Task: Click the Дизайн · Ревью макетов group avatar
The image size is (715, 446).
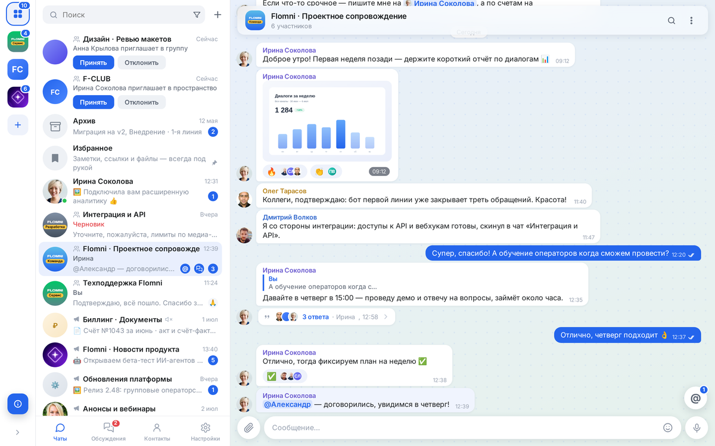Action: coord(55,52)
